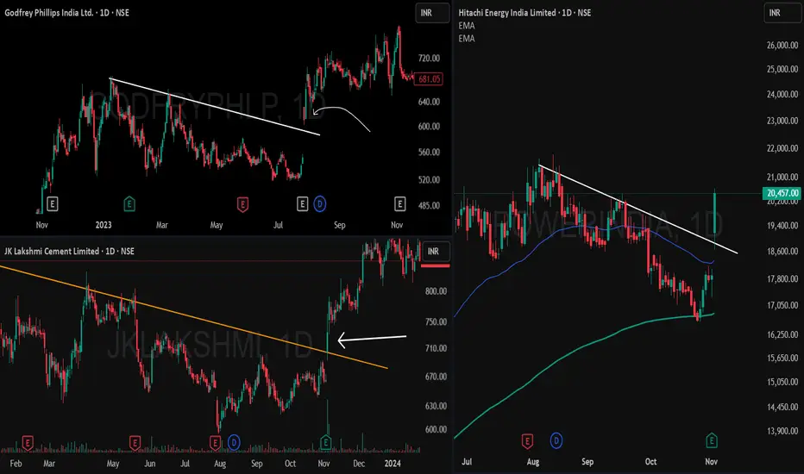Click the earliest white earnings marker on Godfrey Phillips chart

[53, 204]
